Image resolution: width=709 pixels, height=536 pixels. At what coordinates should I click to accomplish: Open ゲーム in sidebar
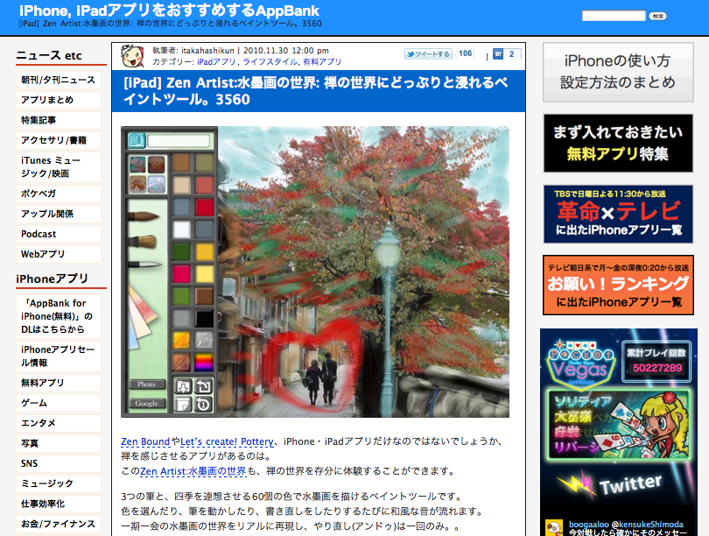(x=59, y=403)
